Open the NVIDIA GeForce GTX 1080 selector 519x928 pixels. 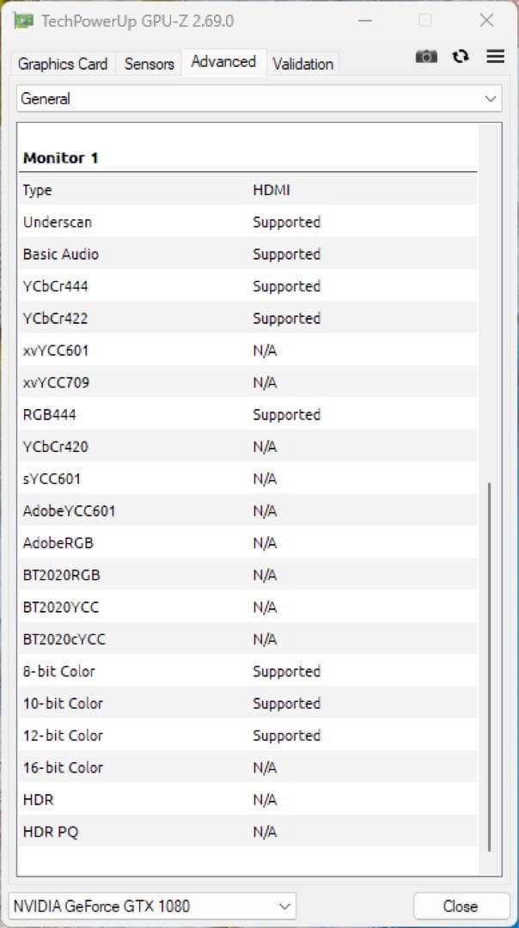coord(153,907)
